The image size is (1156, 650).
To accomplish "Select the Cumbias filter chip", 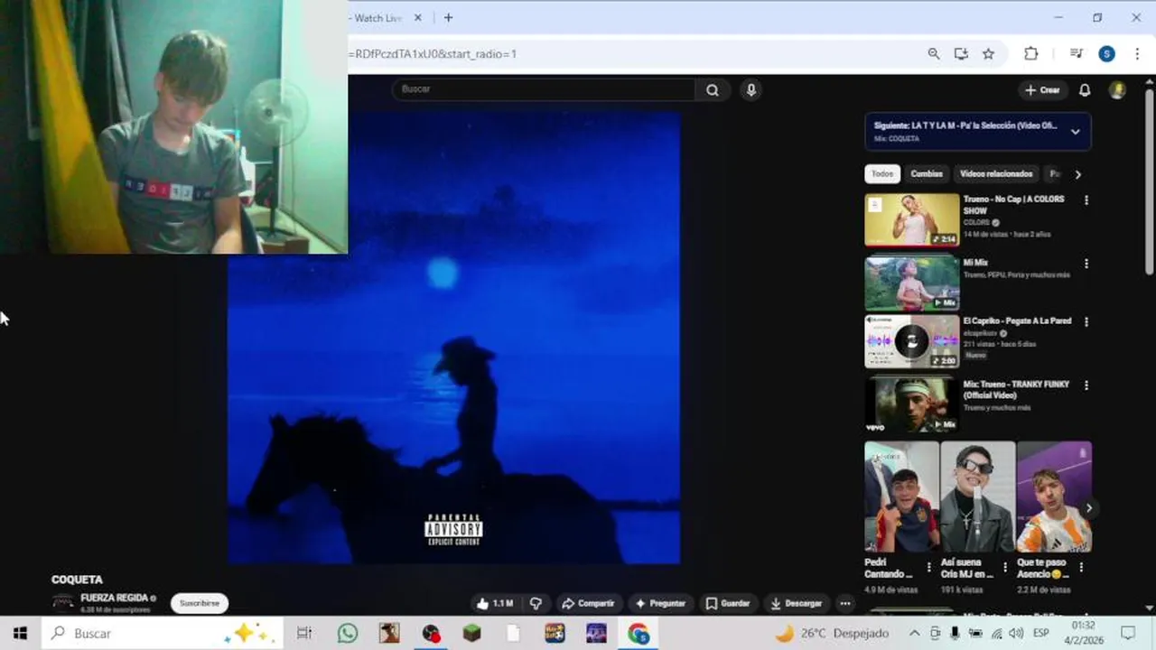I will [x=926, y=174].
